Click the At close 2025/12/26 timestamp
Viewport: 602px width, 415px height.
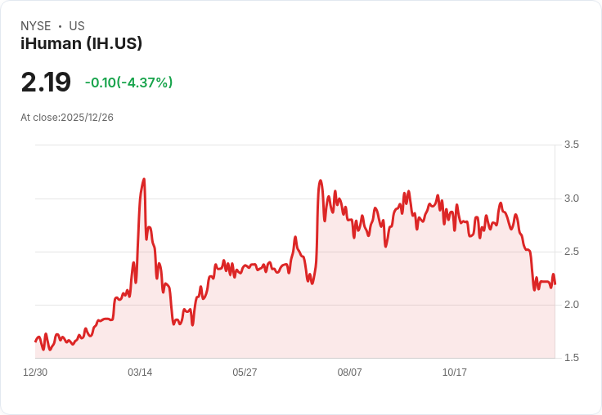(67, 118)
